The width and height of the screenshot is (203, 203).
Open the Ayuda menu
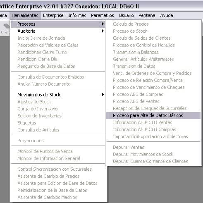(x=167, y=15)
